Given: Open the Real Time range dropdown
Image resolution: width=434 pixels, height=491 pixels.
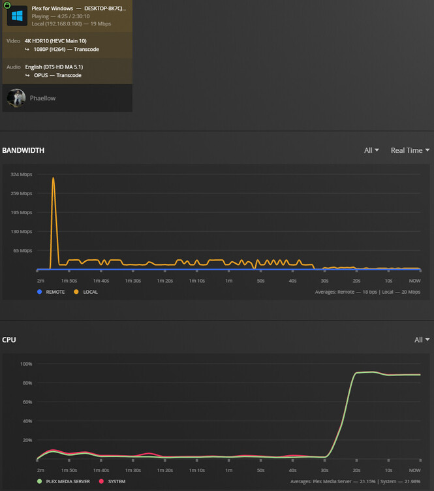Looking at the screenshot, I should tap(410, 150).
